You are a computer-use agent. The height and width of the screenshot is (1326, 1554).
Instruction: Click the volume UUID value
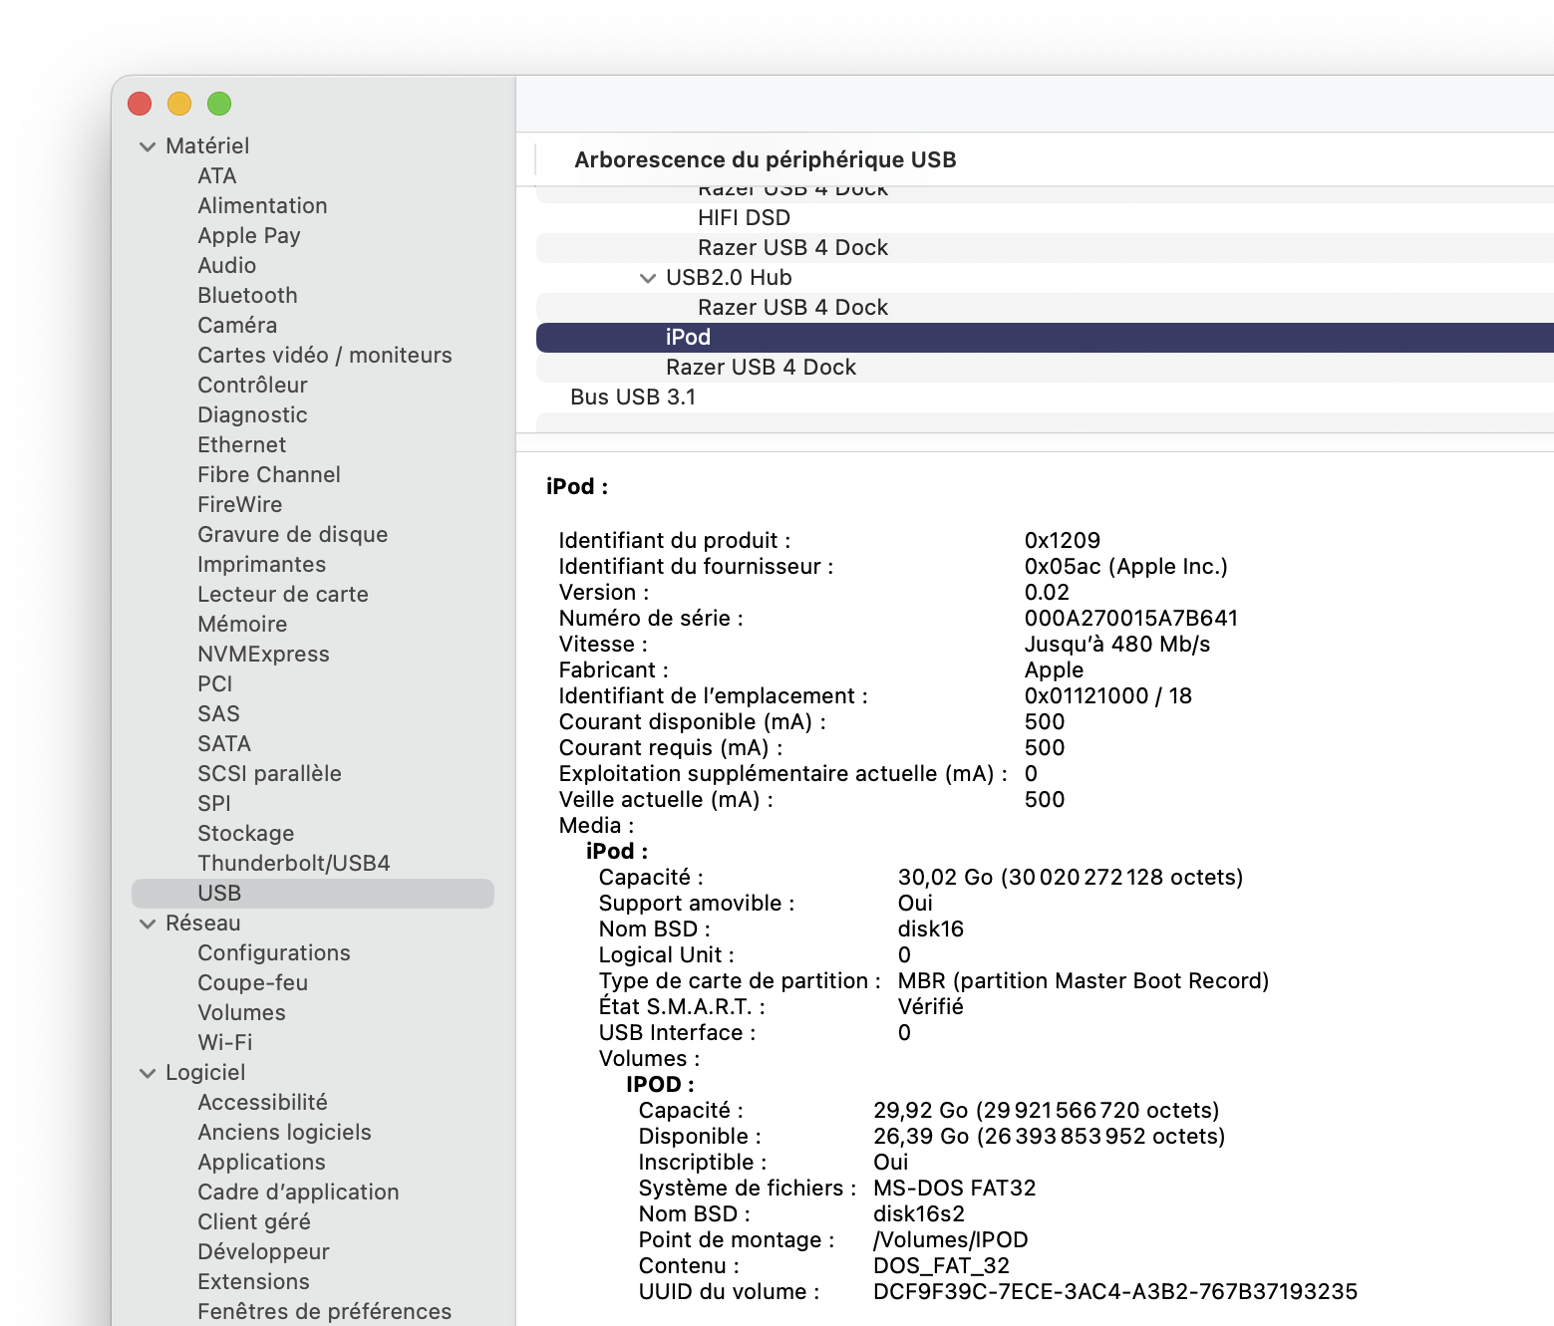[1115, 1292]
